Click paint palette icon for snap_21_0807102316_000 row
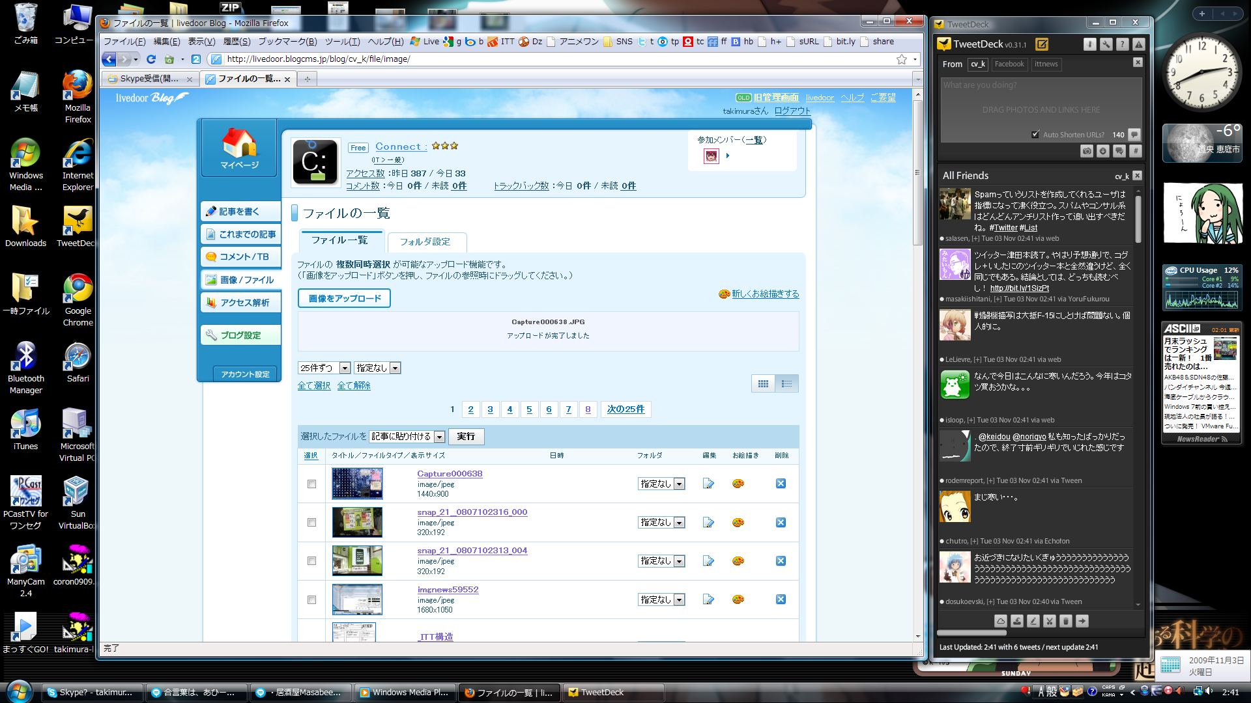Screen dimensions: 1251x703 (x=738, y=522)
